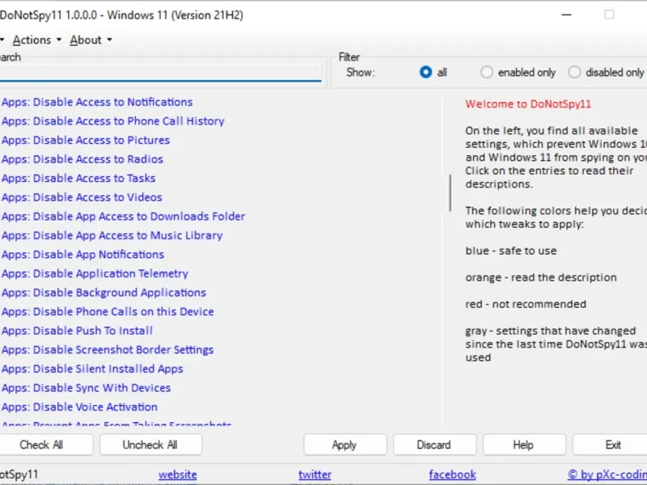
Task: Open the pXc-coding copyright link
Action: (607, 474)
